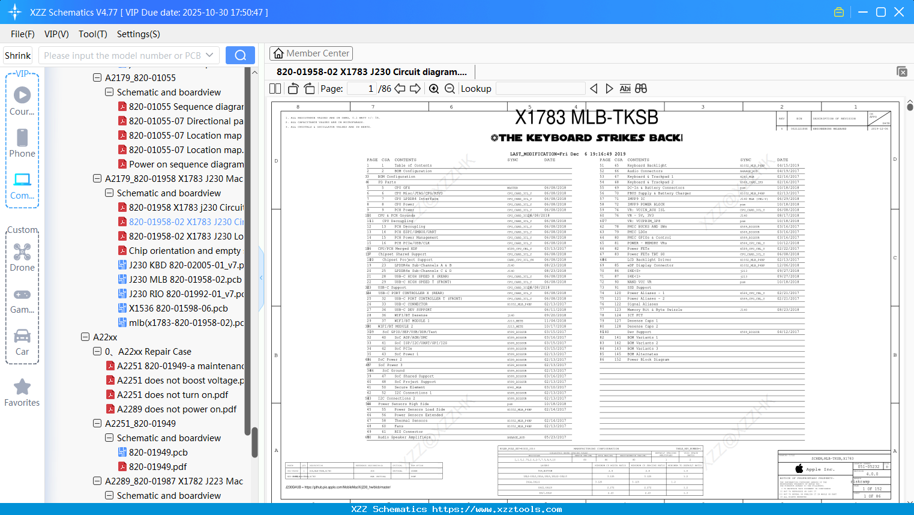Open the Phone category in sidebar

pyautogui.click(x=22, y=143)
